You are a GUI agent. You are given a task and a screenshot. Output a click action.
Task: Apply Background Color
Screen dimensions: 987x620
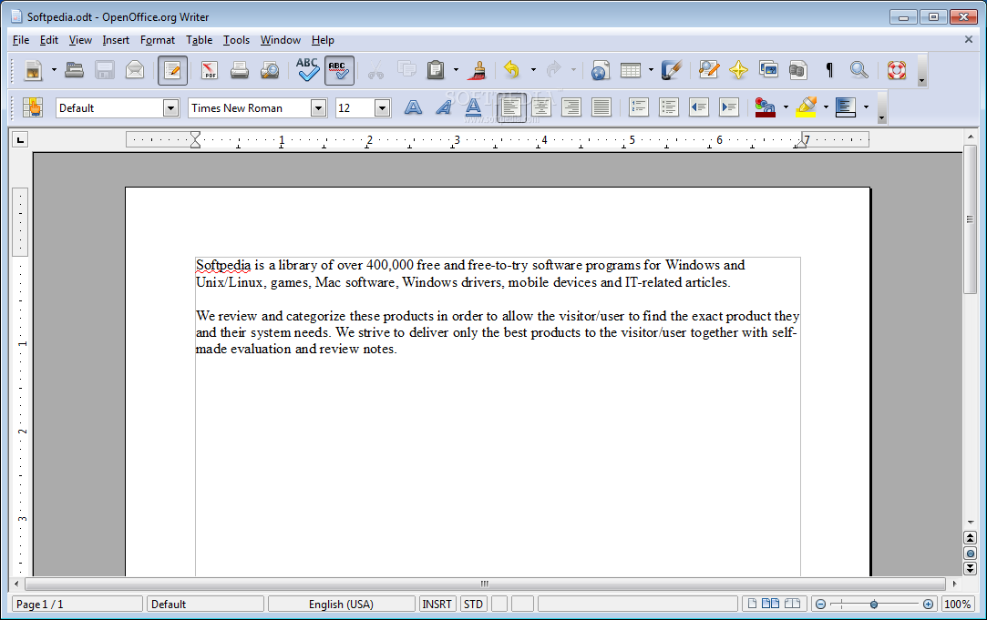(x=846, y=107)
